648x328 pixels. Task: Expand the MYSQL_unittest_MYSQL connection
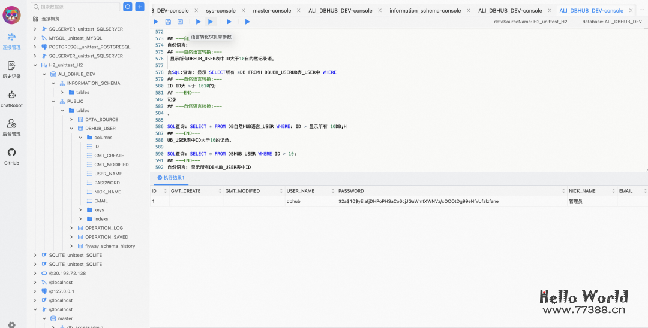click(x=35, y=38)
